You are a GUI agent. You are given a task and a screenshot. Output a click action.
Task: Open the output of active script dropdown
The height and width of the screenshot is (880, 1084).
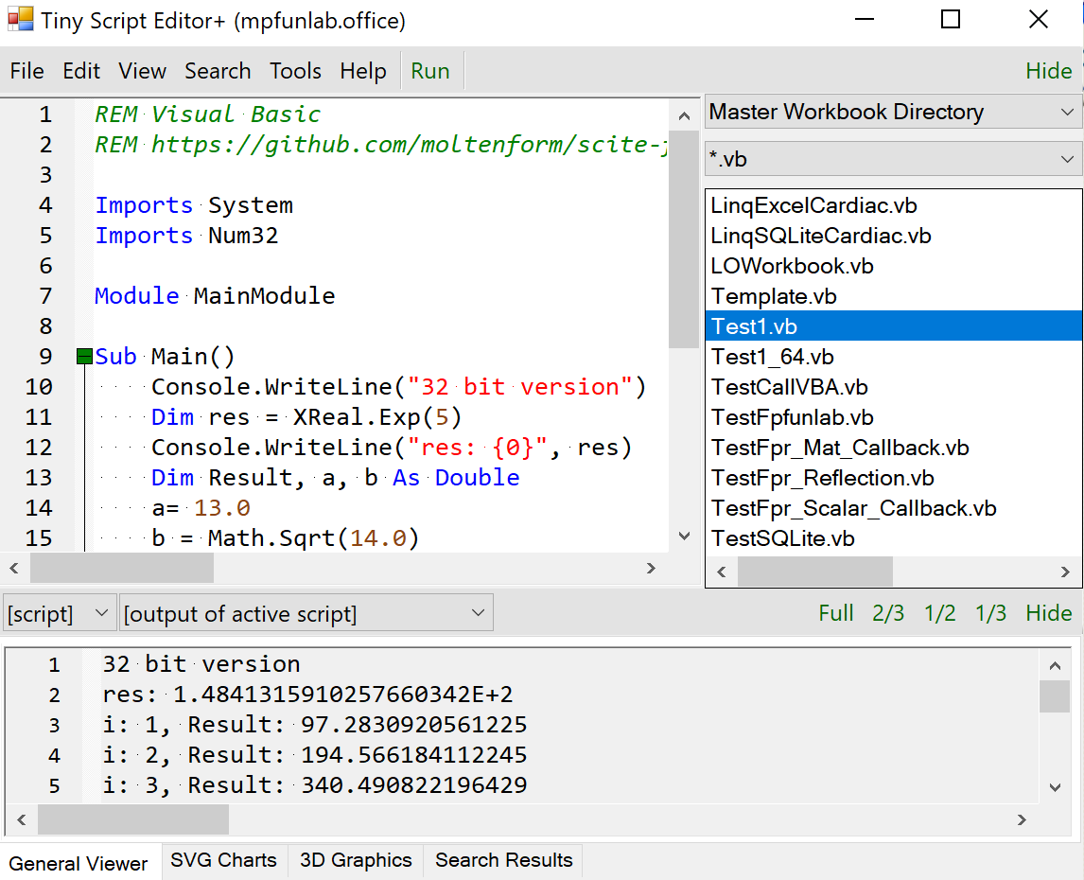306,613
